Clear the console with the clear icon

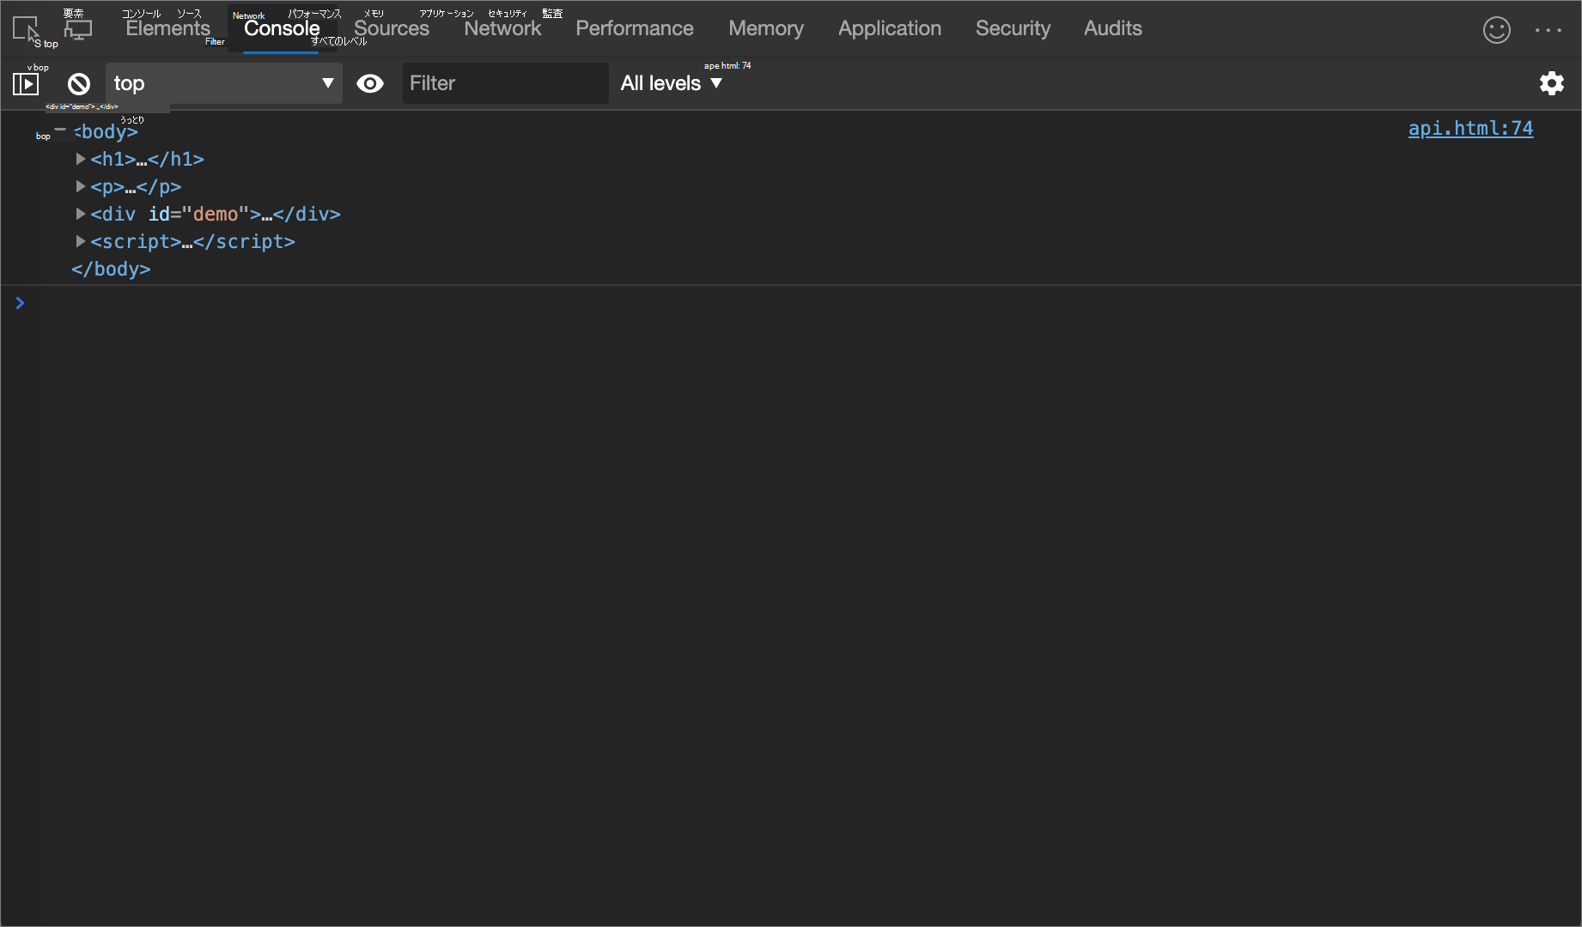(78, 82)
